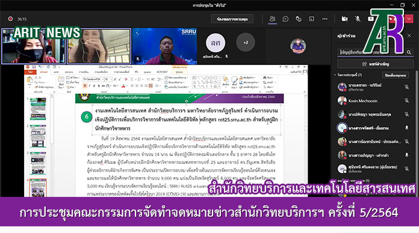Open the meeting chat icon
The height and width of the screenshot is (233, 419).
point(285,19)
